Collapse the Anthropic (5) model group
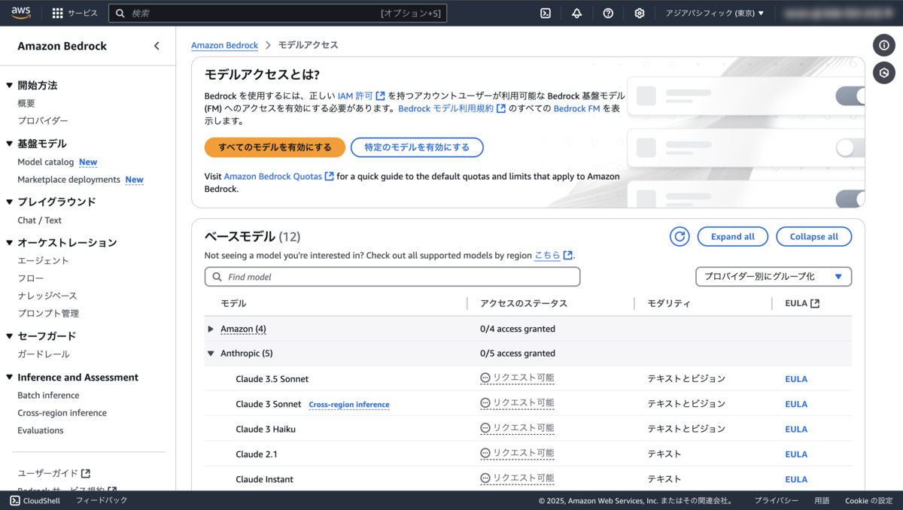Image resolution: width=903 pixels, height=510 pixels. pyautogui.click(x=211, y=353)
